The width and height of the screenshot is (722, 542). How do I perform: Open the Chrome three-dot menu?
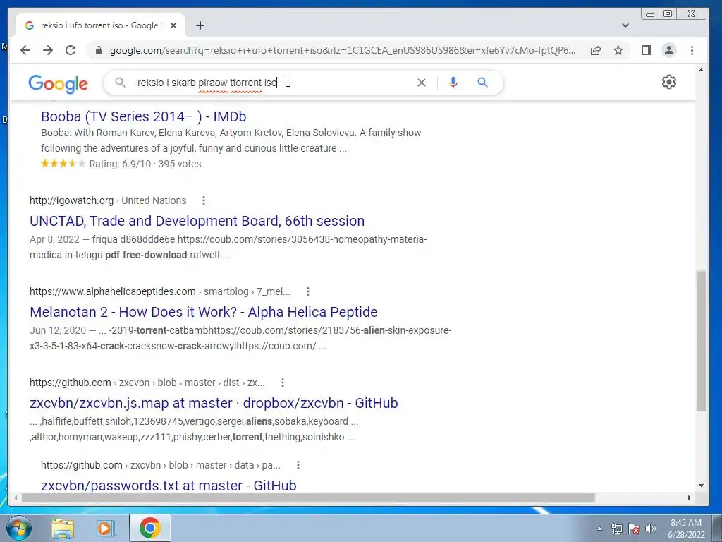(692, 50)
